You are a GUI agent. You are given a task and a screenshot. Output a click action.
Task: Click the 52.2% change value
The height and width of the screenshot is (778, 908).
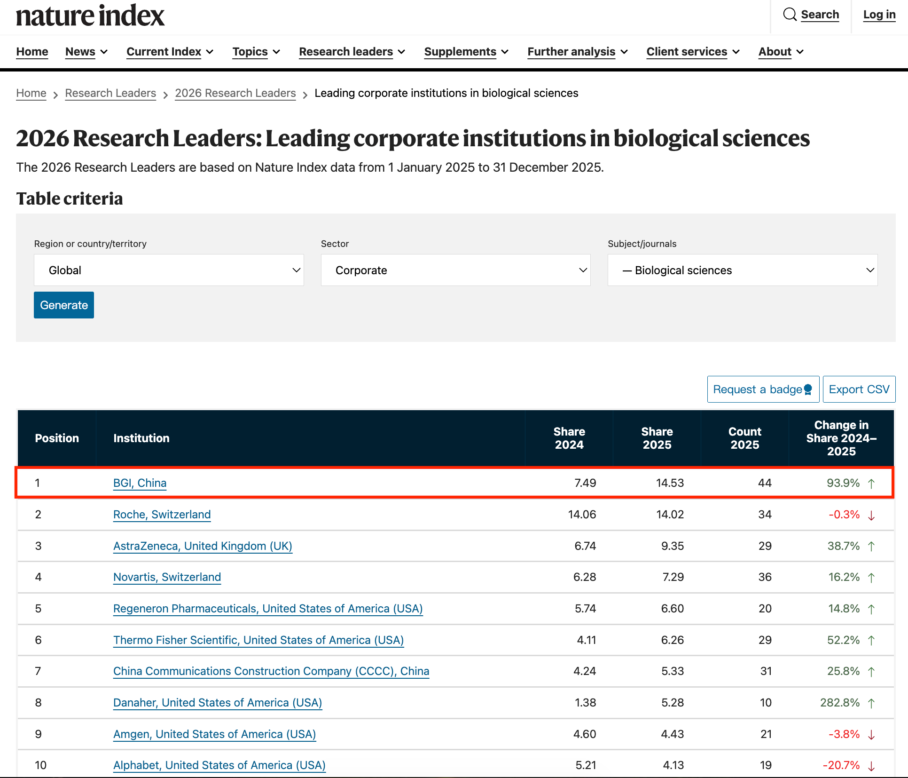(x=844, y=640)
